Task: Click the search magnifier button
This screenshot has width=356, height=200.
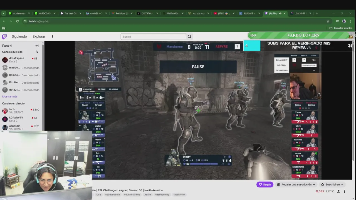Action: [189, 37]
